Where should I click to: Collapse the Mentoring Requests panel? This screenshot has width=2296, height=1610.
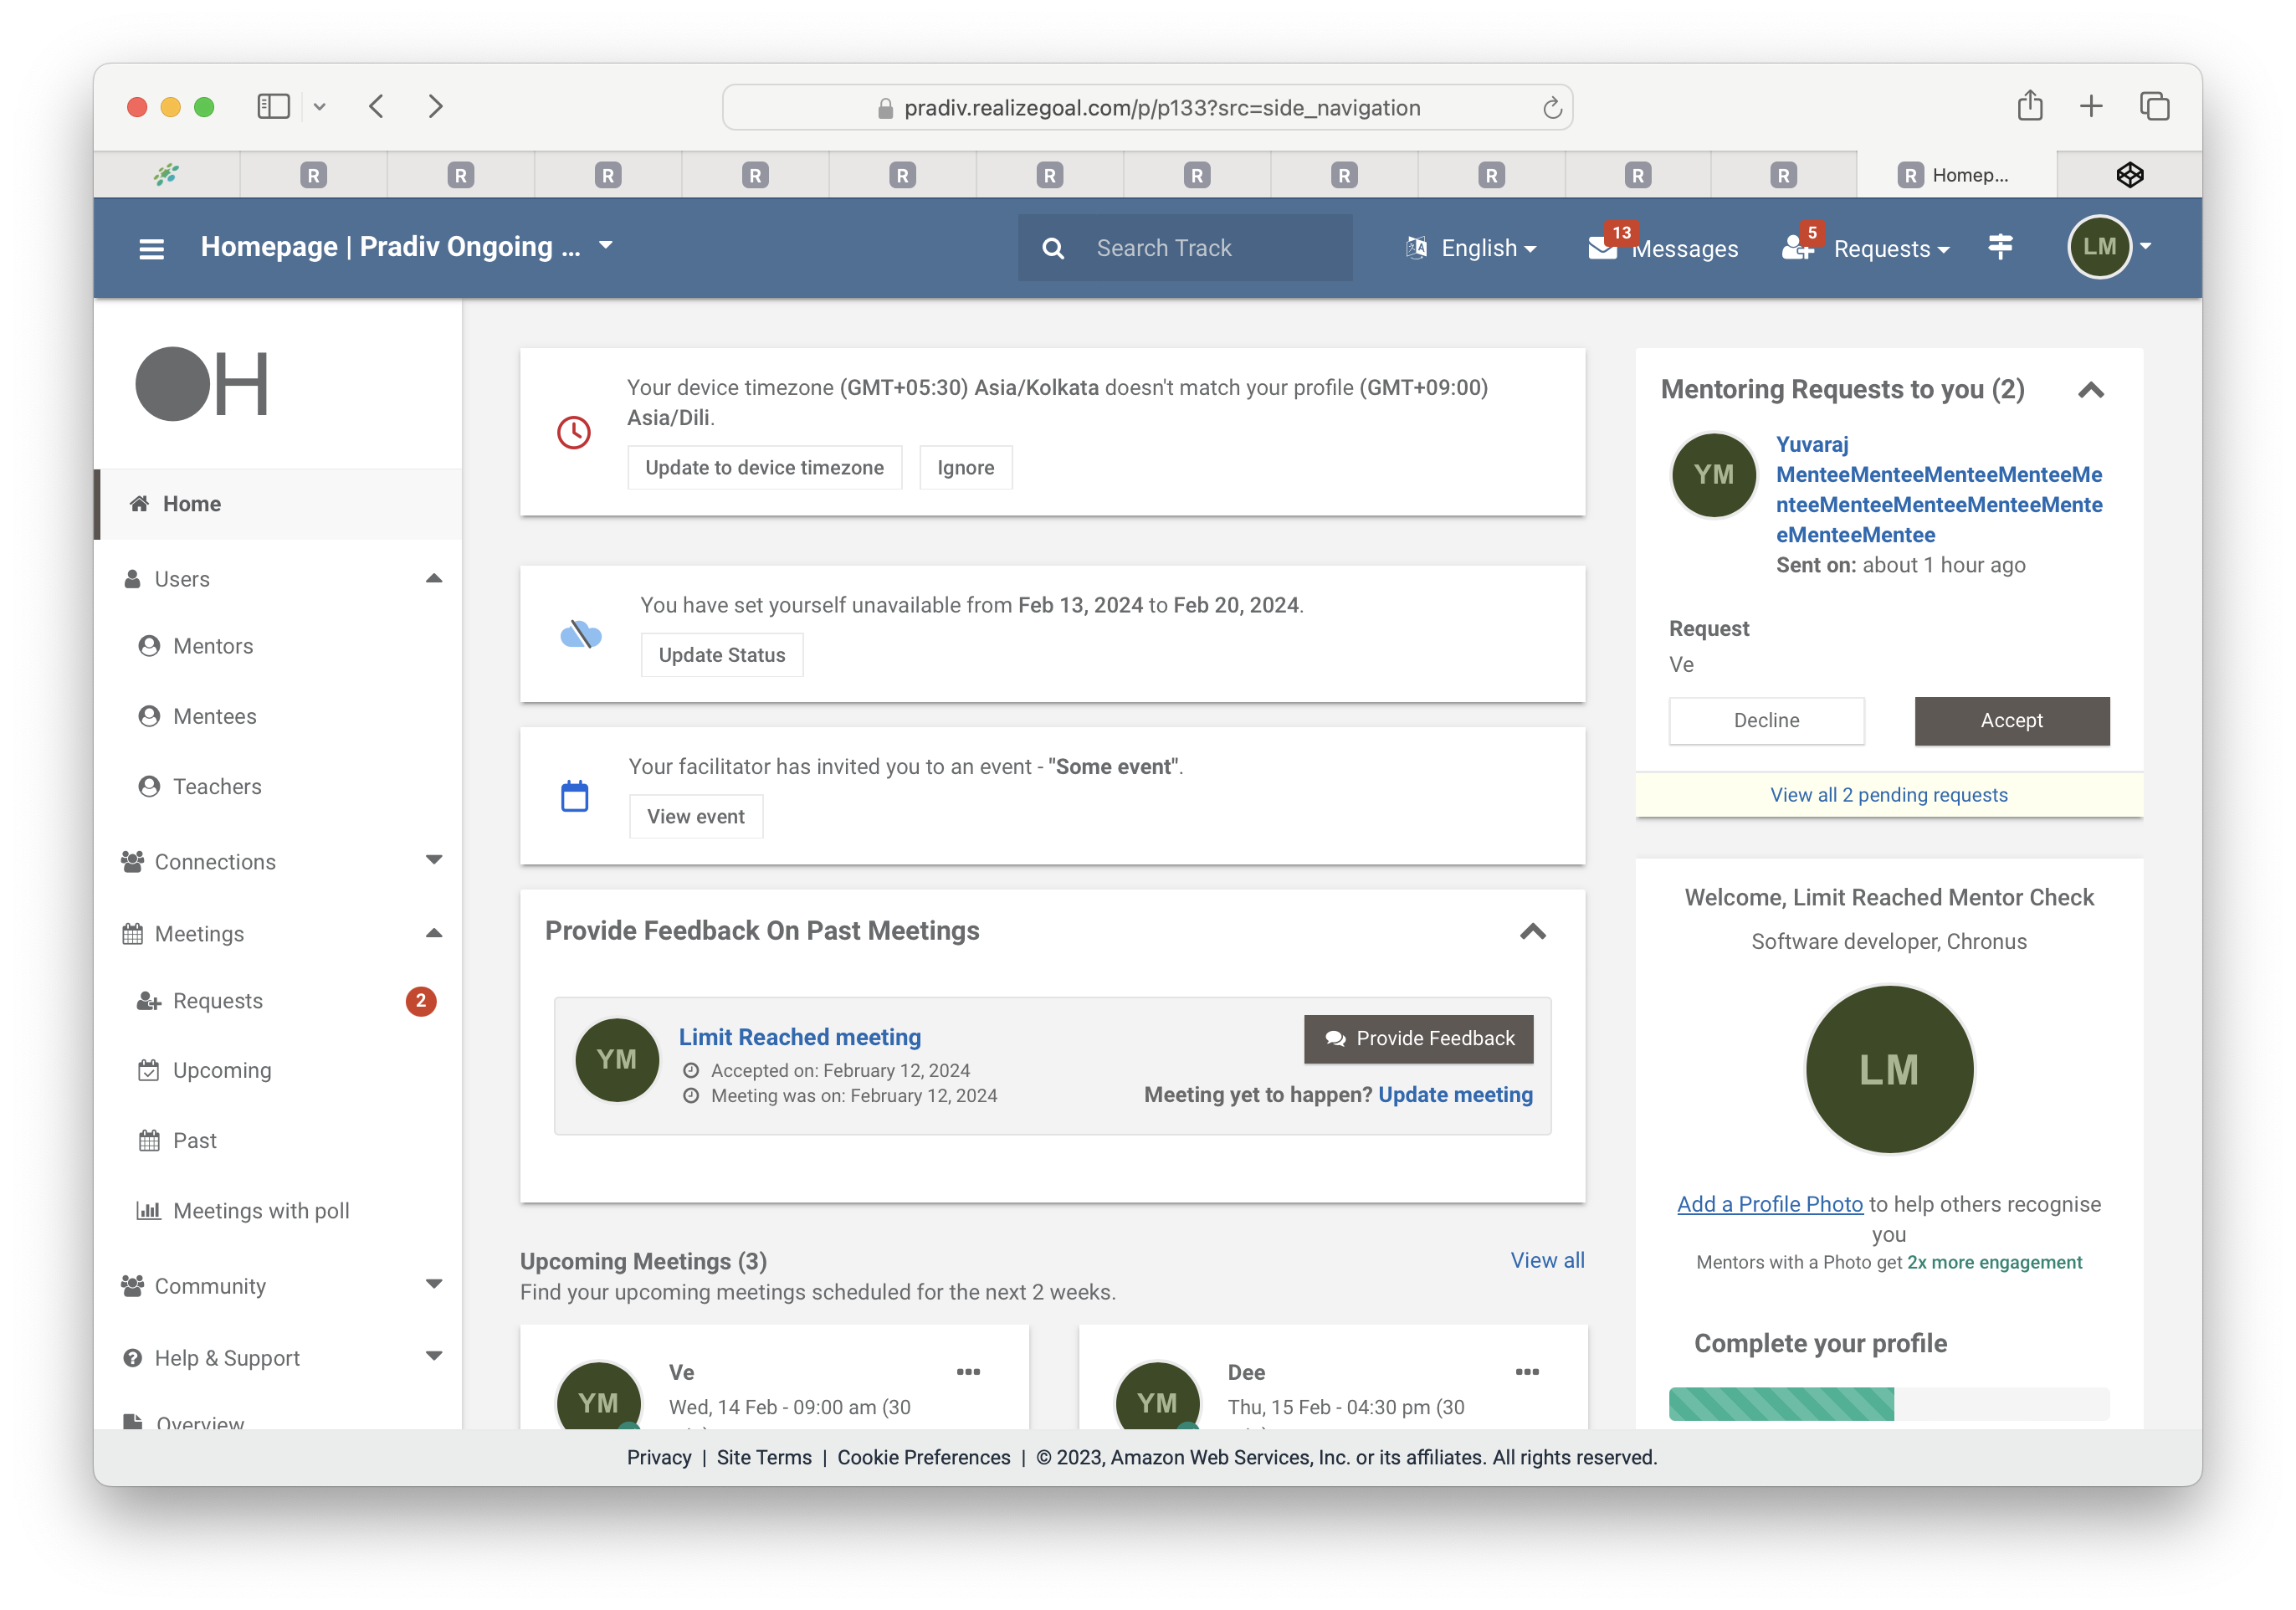coord(2090,391)
